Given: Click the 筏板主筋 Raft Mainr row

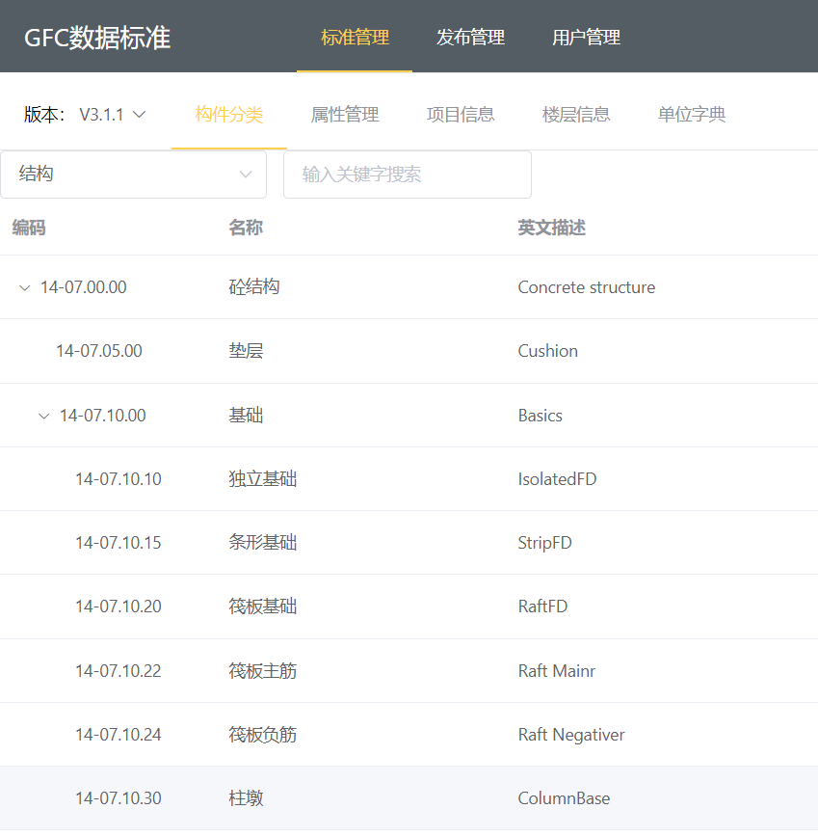Looking at the screenshot, I should coord(289,670).
